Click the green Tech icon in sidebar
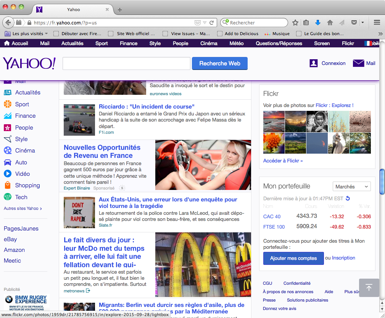385x318 pixels. [x=8, y=197]
